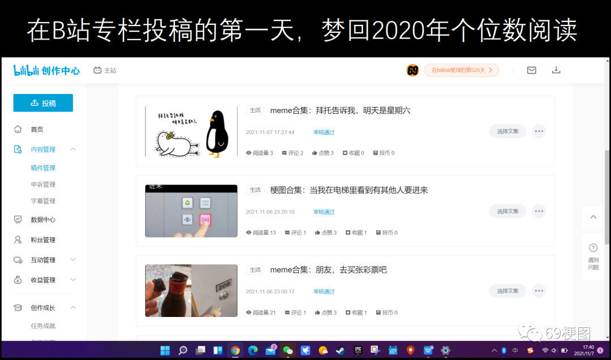Click the 生活 tag on 明天是星期六 article
The height and width of the screenshot is (360, 611).
click(x=255, y=110)
